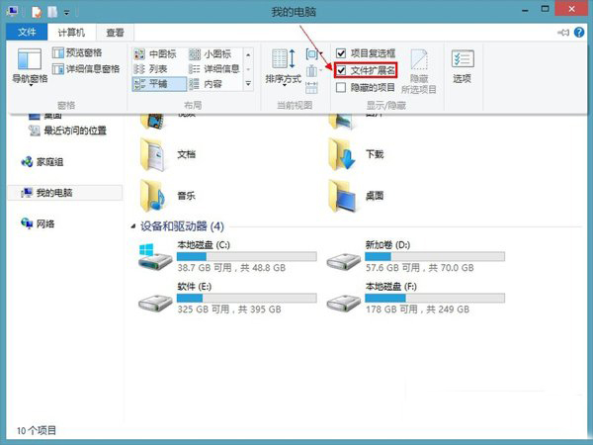Image resolution: width=593 pixels, height=445 pixels.
Task: Select Local Disk (C:) drive icon
Action: (x=155, y=256)
